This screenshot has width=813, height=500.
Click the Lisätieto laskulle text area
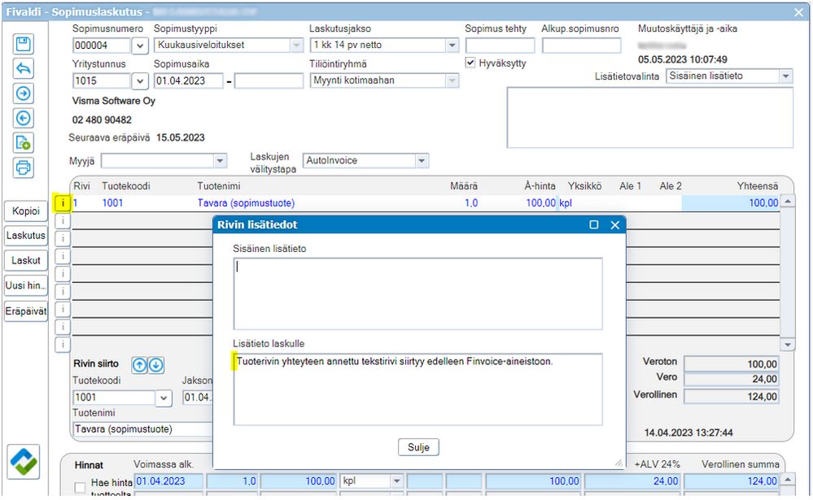pos(418,389)
